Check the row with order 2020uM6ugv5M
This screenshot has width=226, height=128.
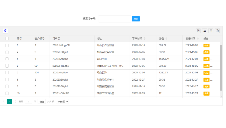tap(7, 45)
